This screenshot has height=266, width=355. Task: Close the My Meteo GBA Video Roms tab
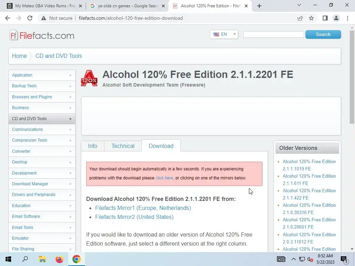80,6
